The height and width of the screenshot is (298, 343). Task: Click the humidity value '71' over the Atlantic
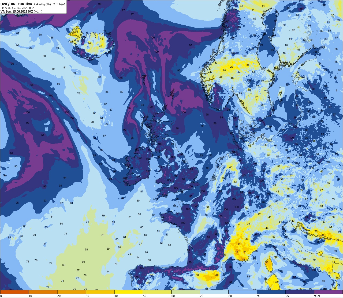pos(62,281)
